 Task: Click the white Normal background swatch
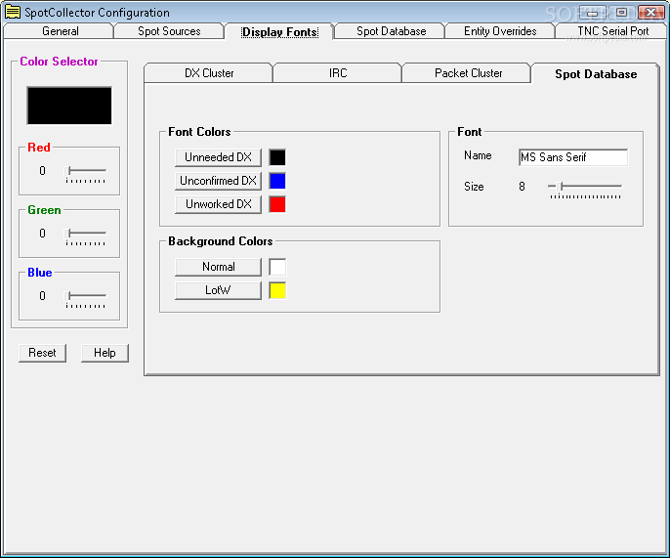(x=277, y=267)
